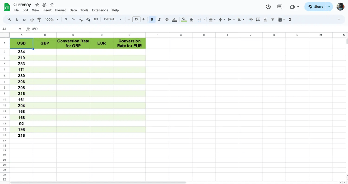
Task: Star the Currency document
Action: point(37,5)
